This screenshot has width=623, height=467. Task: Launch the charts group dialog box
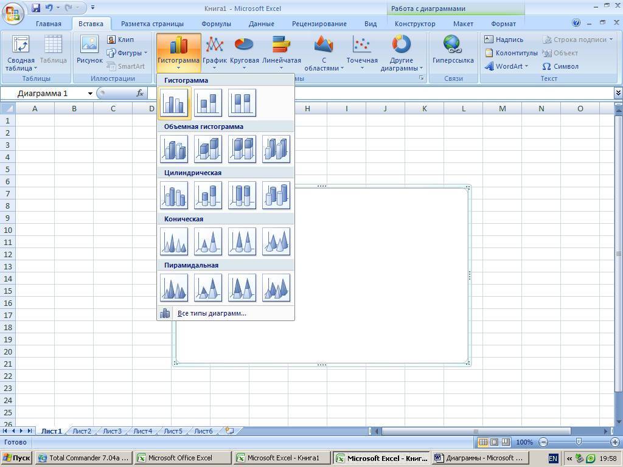421,78
